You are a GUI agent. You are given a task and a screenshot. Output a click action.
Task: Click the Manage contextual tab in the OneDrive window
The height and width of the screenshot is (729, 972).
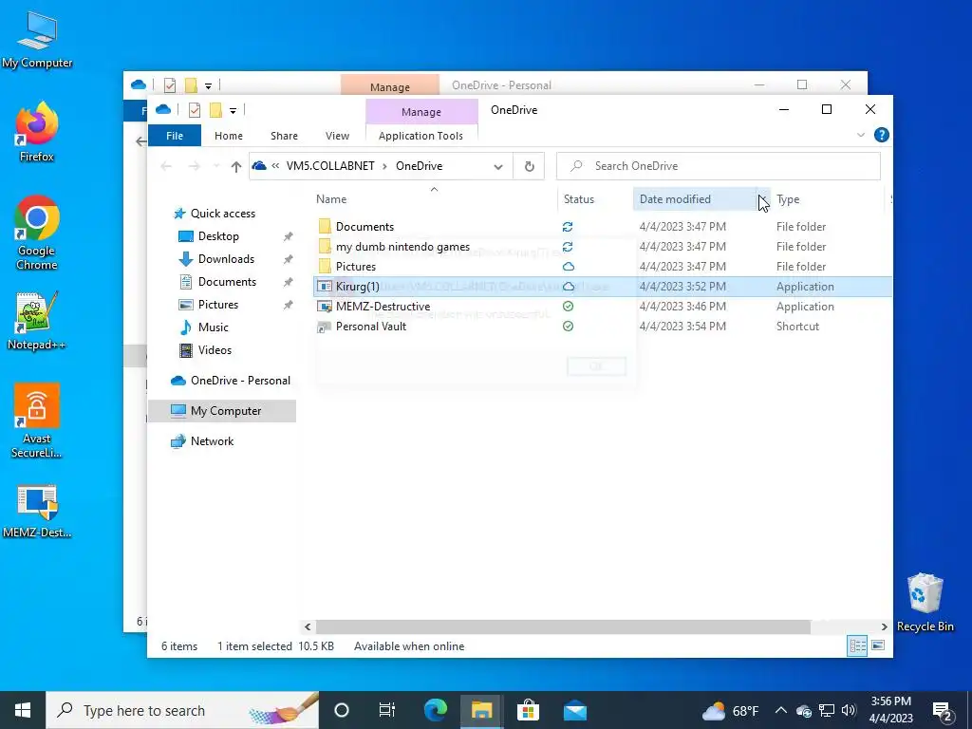[x=421, y=112]
